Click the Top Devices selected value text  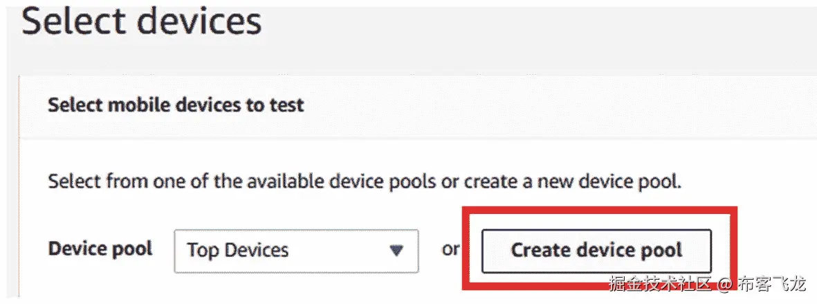click(x=238, y=250)
